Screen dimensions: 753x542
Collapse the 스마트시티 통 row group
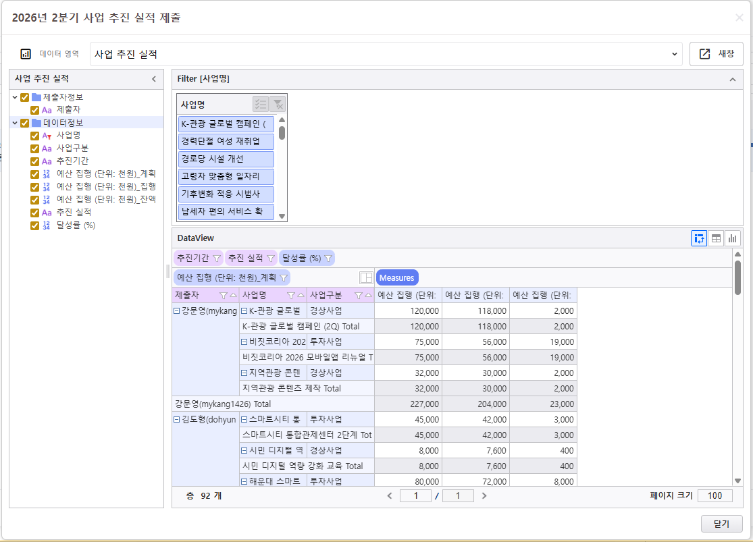244,420
